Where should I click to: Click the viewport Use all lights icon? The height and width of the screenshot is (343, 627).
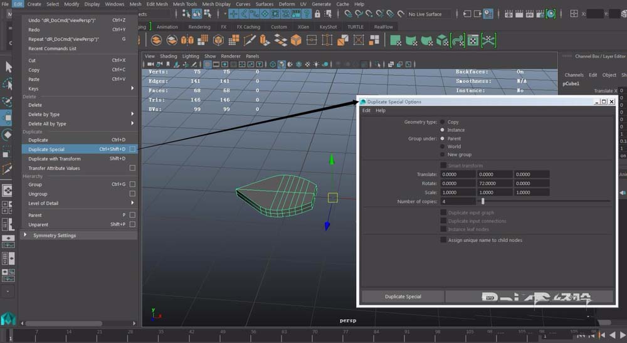(316, 64)
